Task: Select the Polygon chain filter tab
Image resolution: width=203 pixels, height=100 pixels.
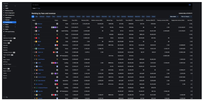Action: click(x=48, y=17)
